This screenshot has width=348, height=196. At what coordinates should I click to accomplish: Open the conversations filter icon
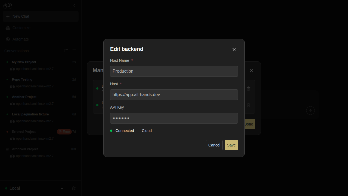(74, 51)
